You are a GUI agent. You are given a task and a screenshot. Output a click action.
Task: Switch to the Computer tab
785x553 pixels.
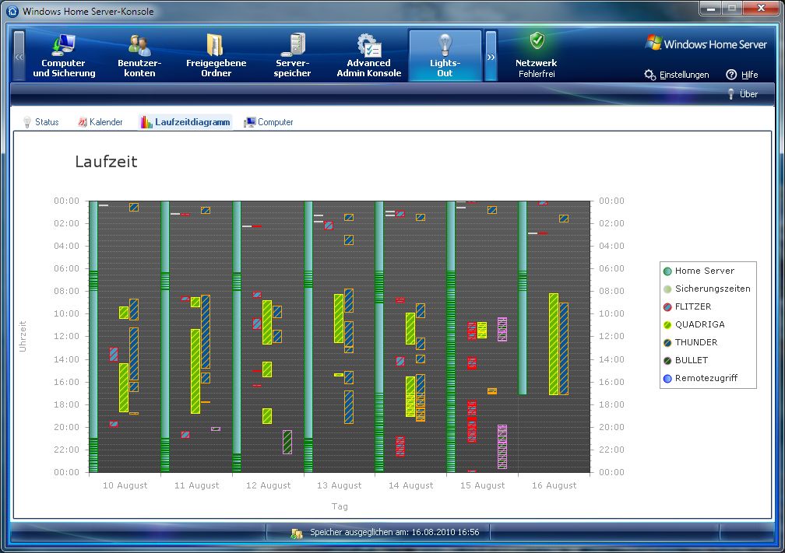click(269, 122)
